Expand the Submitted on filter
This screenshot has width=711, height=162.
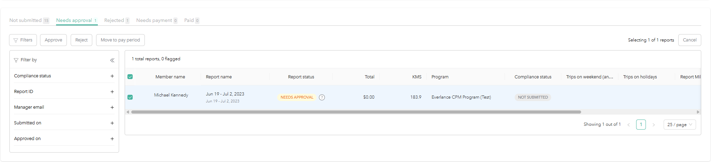point(112,123)
